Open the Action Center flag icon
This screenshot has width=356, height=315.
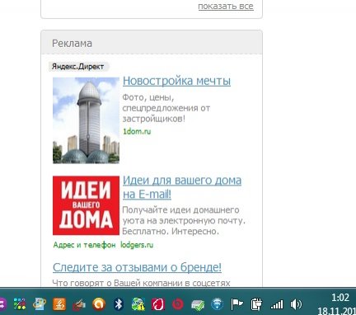[237, 304]
